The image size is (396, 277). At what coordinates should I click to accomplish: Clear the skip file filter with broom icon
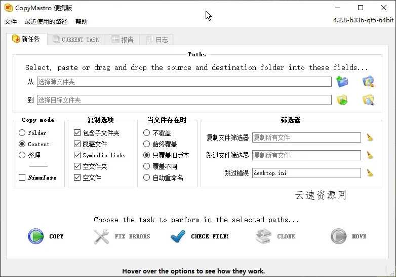click(x=370, y=155)
